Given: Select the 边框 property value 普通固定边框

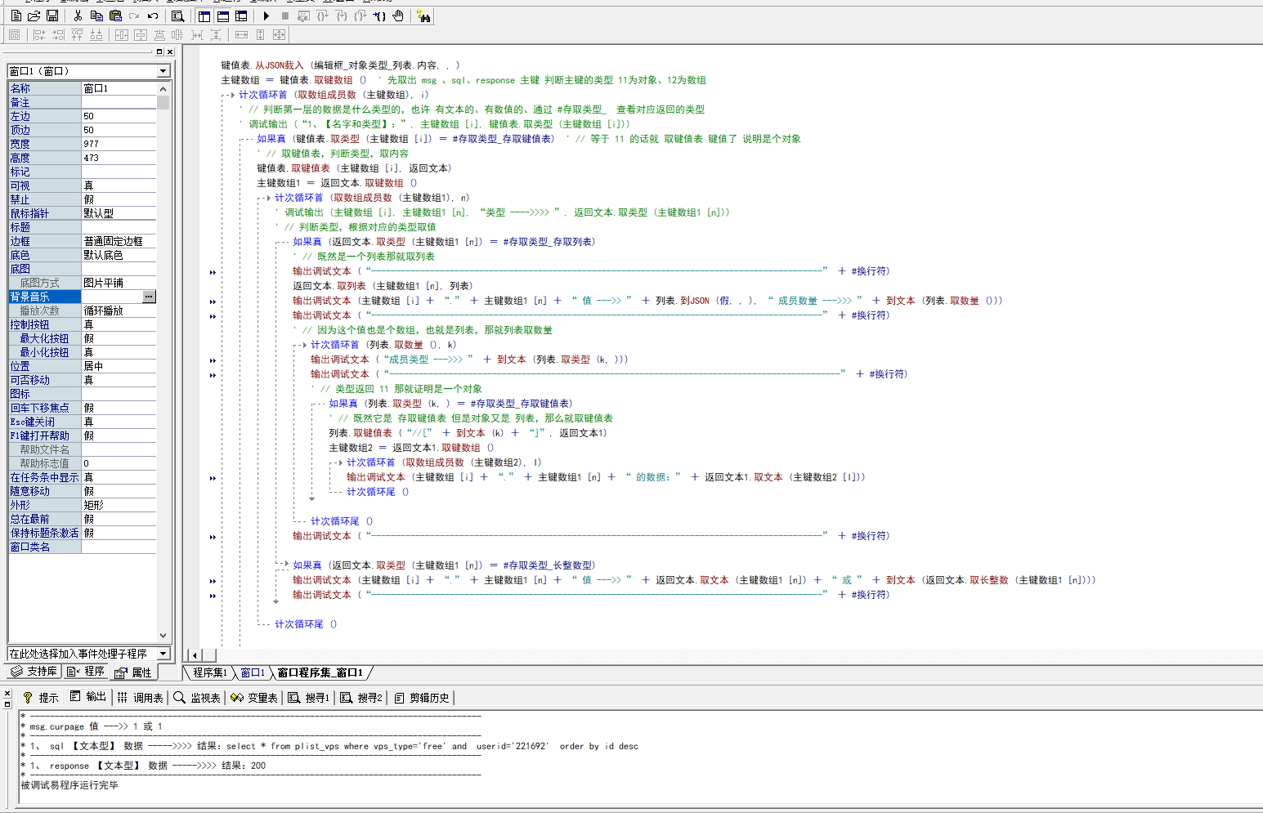Looking at the screenshot, I should tap(119, 241).
